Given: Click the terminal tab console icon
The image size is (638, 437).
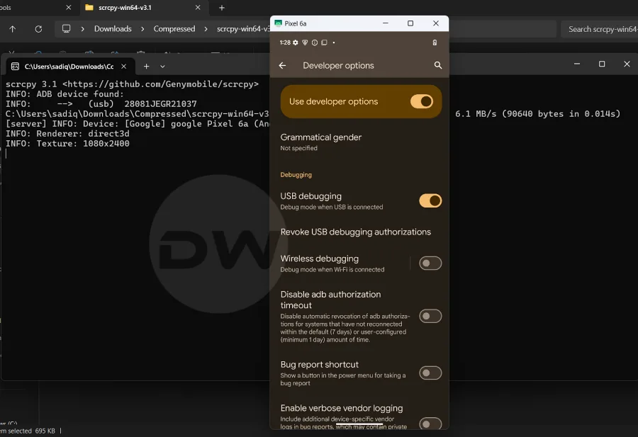Looking at the screenshot, I should 15,67.
